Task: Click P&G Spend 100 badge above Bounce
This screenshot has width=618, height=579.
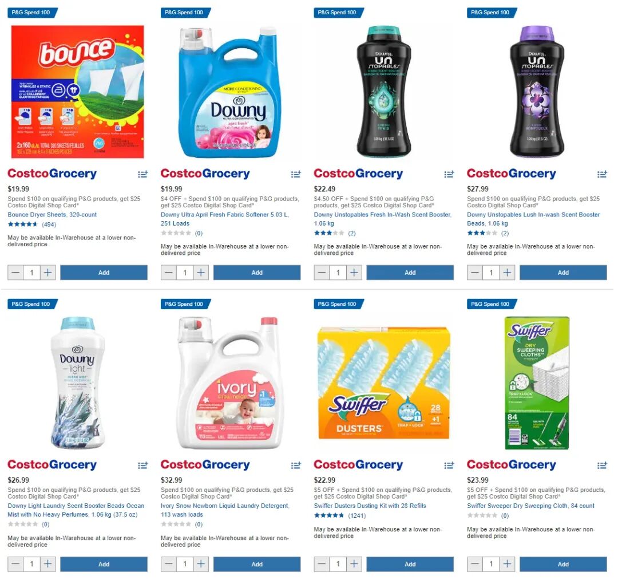Action: pyautogui.click(x=32, y=12)
